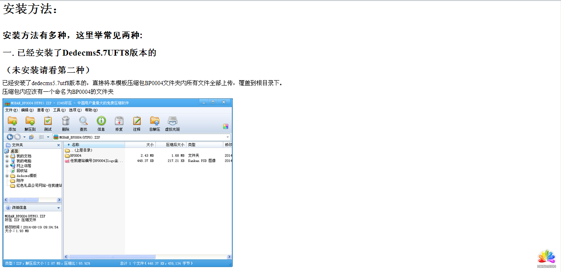
Task: Create self-extracting archive with 自解压 icon
Action: (155, 123)
